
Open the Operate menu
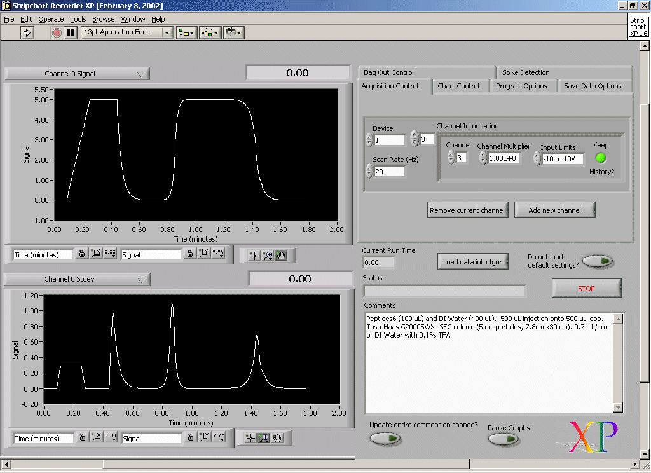(51, 19)
